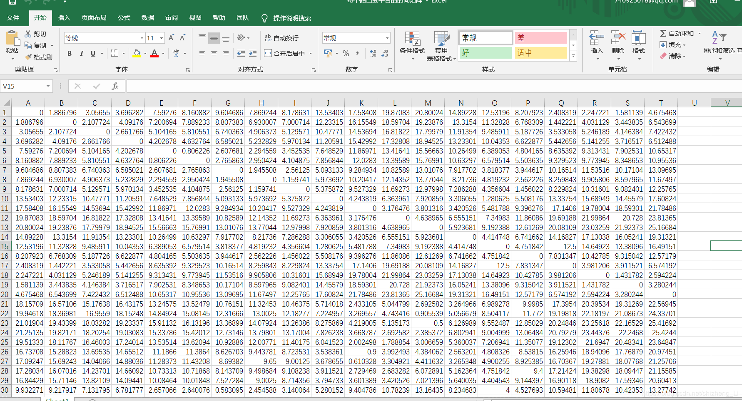The height and width of the screenshot is (401, 742).
Task: Apply fill color bucket icon
Action: coord(137,53)
